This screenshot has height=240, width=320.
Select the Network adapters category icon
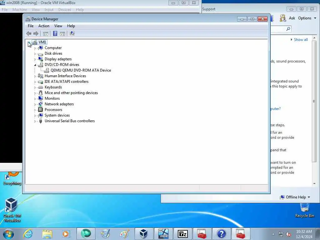coord(41,104)
